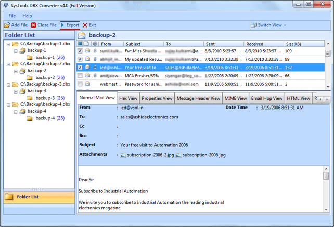Switch to the Email Hop View tab
The height and width of the screenshot is (227, 334).
[x=267, y=98]
